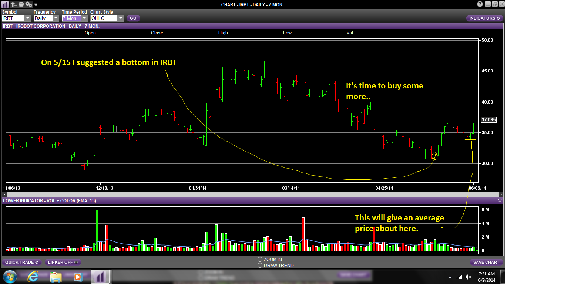
Task: Close the lower indicator panel
Action: pos(500,201)
